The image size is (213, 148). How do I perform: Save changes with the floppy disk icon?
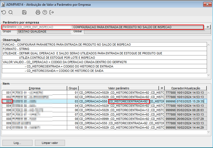[24, 12]
